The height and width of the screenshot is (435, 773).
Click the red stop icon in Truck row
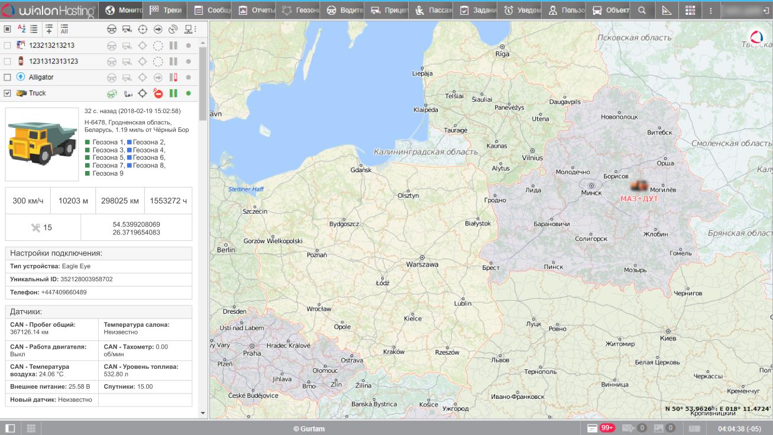point(158,94)
